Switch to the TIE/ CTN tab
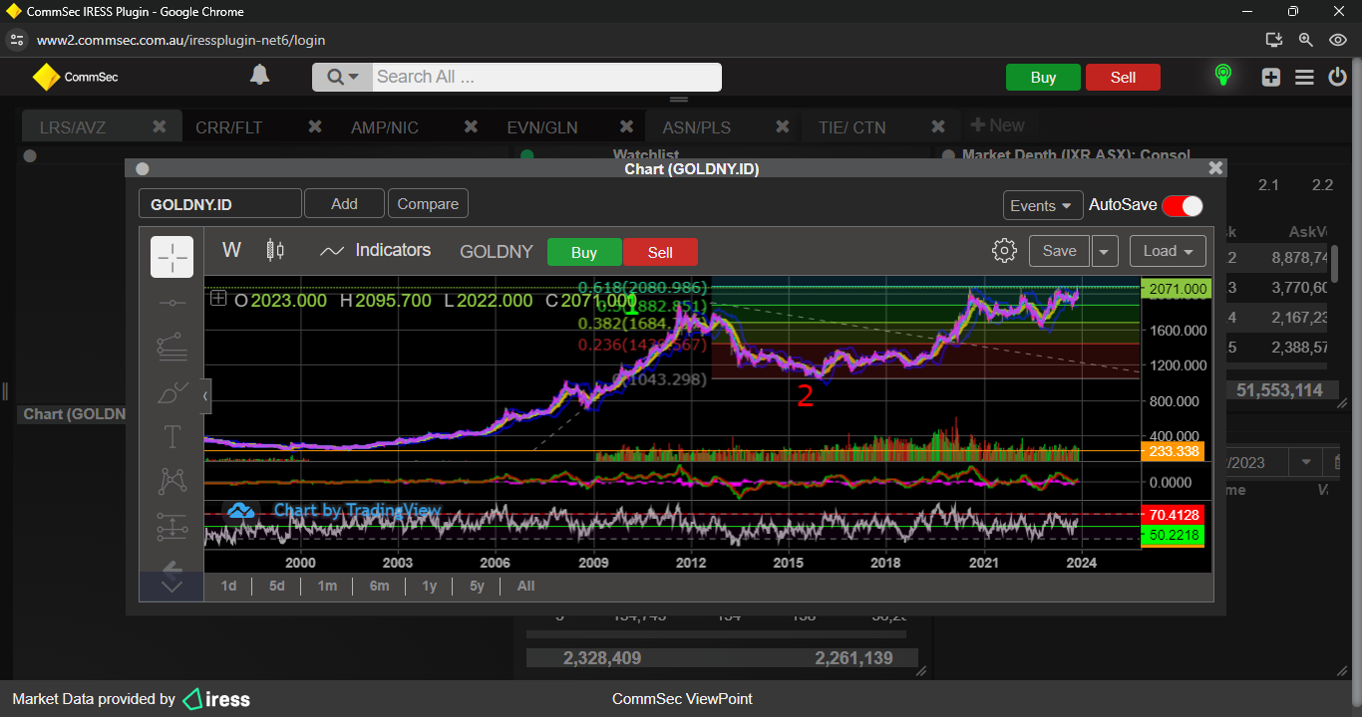This screenshot has width=1362, height=717. [852, 127]
